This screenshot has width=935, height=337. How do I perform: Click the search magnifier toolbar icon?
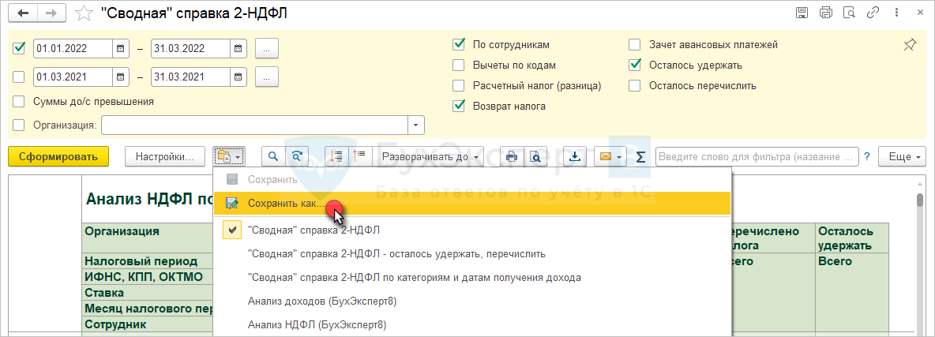(273, 156)
